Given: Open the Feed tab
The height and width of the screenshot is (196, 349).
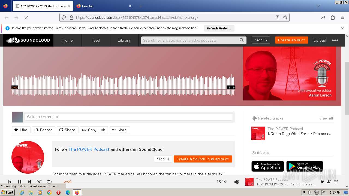Looking at the screenshot, I should click(x=96, y=40).
